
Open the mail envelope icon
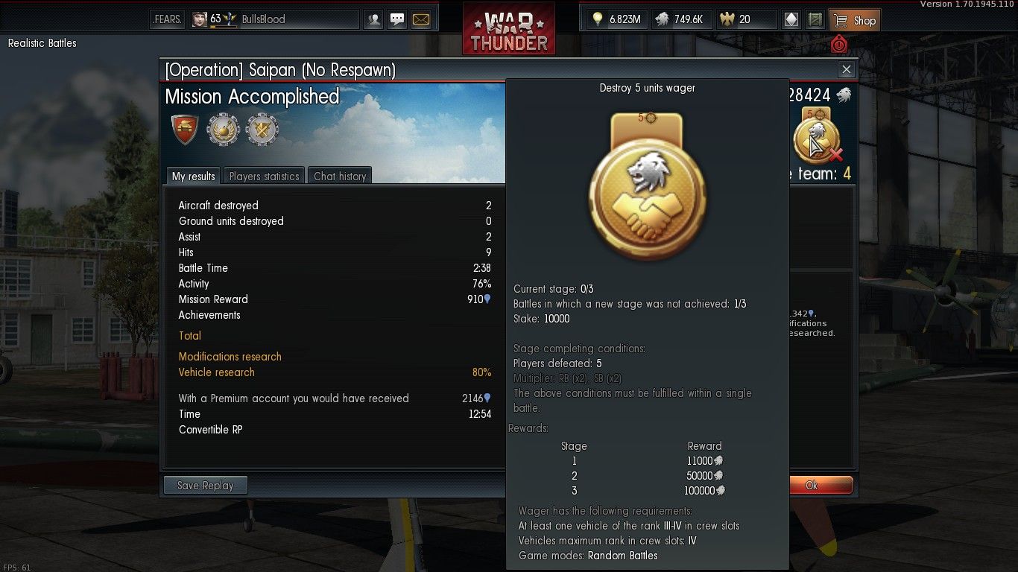(x=421, y=19)
